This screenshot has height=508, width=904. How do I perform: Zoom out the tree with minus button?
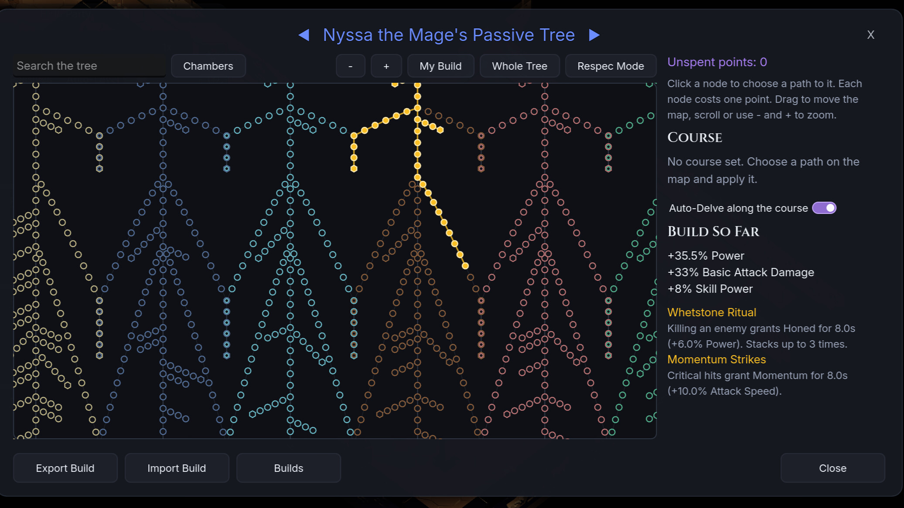tap(351, 66)
